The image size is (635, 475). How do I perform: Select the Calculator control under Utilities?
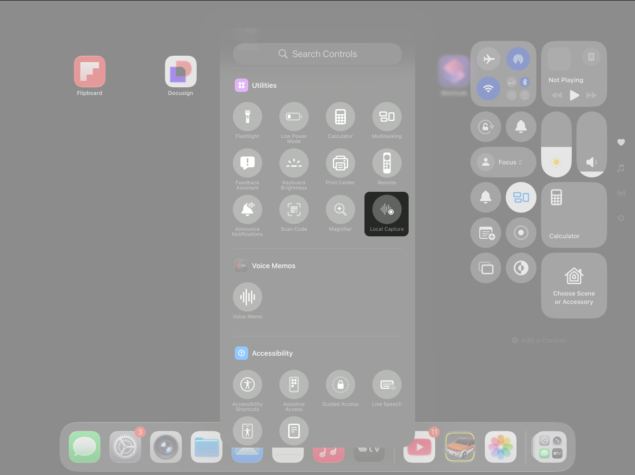[340, 117]
